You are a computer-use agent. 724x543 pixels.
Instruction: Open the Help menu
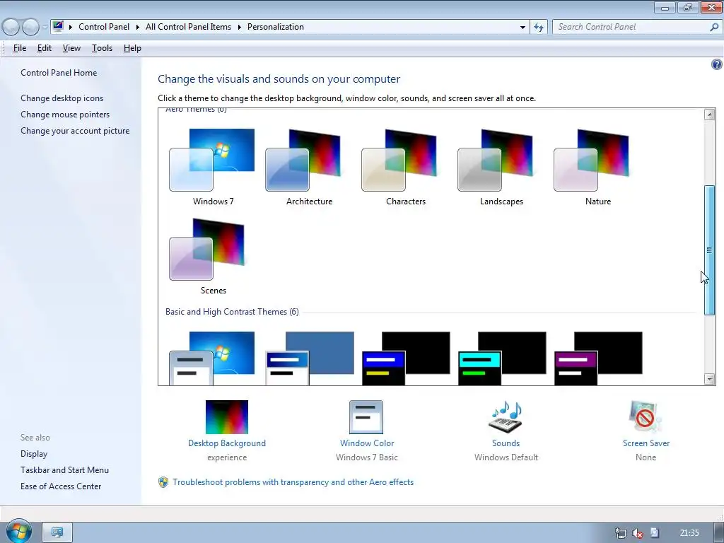132,48
